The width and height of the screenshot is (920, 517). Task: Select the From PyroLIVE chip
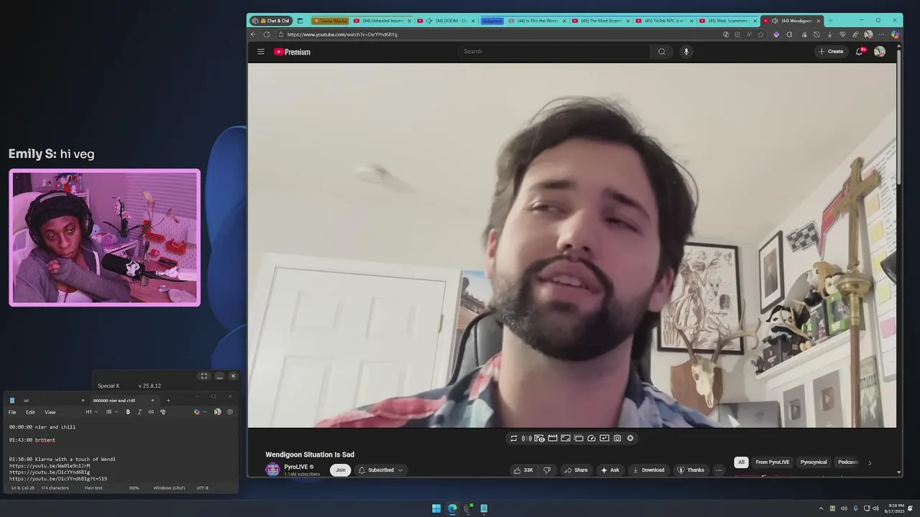coord(773,462)
